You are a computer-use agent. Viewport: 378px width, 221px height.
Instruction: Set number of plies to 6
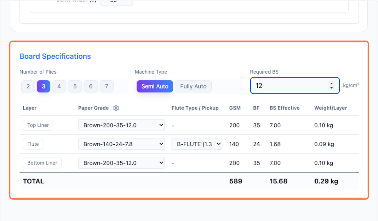pyautogui.click(x=91, y=86)
